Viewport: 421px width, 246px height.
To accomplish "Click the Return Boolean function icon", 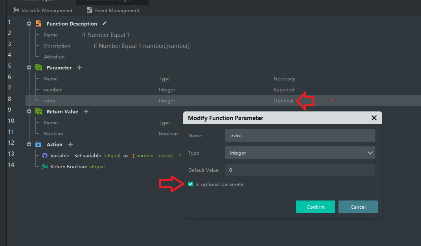I will pyautogui.click(x=45, y=167).
